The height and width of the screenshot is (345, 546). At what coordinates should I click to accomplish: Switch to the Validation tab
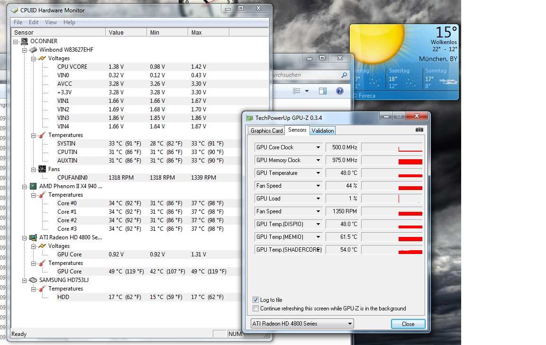pyautogui.click(x=322, y=130)
